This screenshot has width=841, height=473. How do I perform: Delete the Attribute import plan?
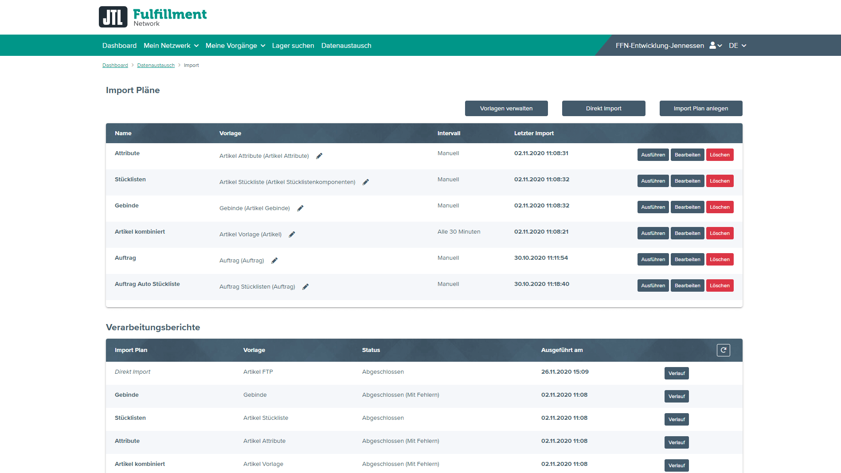pos(719,155)
